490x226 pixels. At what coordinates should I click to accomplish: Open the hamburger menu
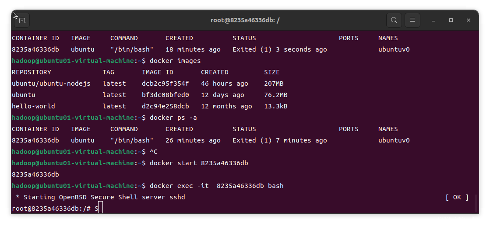point(412,20)
